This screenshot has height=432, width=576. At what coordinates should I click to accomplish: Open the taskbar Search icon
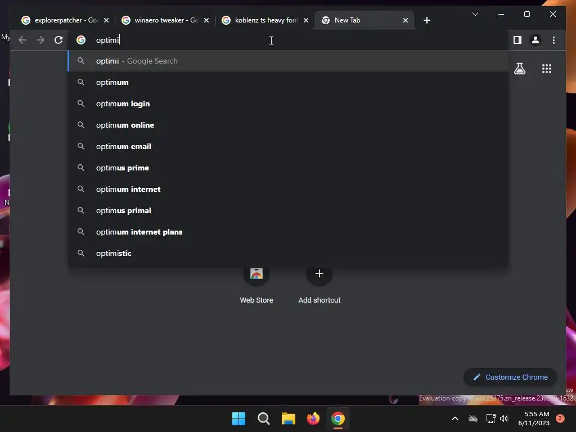[263, 418]
